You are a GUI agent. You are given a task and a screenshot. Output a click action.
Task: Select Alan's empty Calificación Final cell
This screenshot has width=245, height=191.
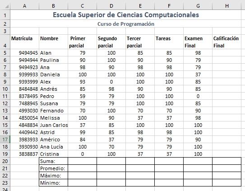(227, 53)
